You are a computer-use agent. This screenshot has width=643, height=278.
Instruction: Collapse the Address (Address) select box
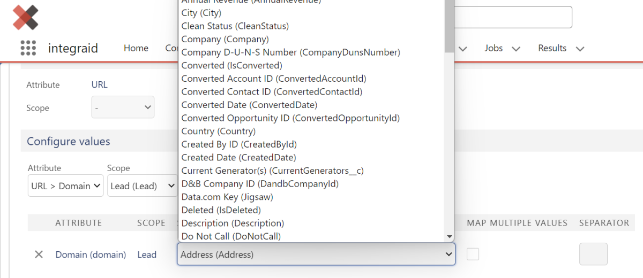tap(316, 254)
